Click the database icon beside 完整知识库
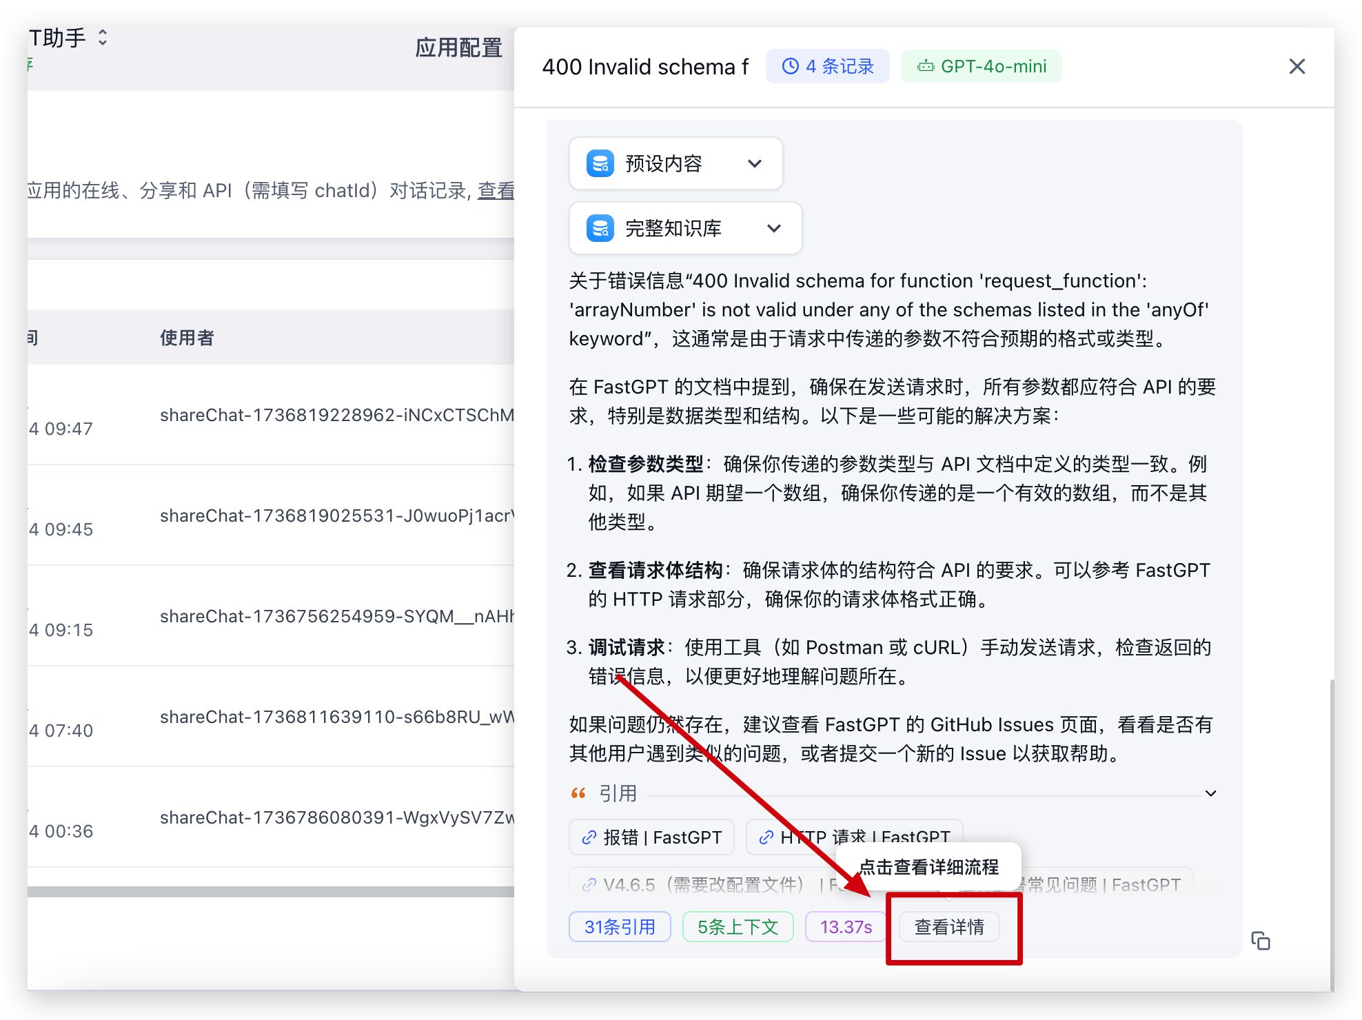The width and height of the screenshot is (1362, 1020). pos(600,228)
